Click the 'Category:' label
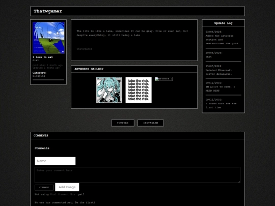Viewport: 275px width, 206px height. pyautogui.click(x=39, y=73)
